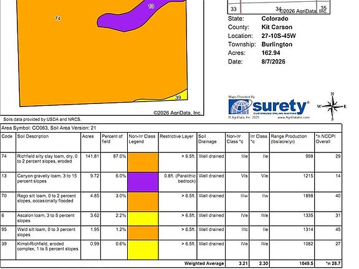This screenshot has width=359, height=269.
Task: Click the acres value 141.81
Action: click(x=92, y=156)
